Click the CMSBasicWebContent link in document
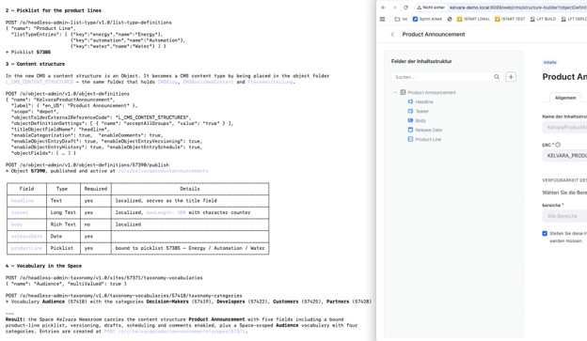This screenshot has width=587, height=341. click(208, 82)
